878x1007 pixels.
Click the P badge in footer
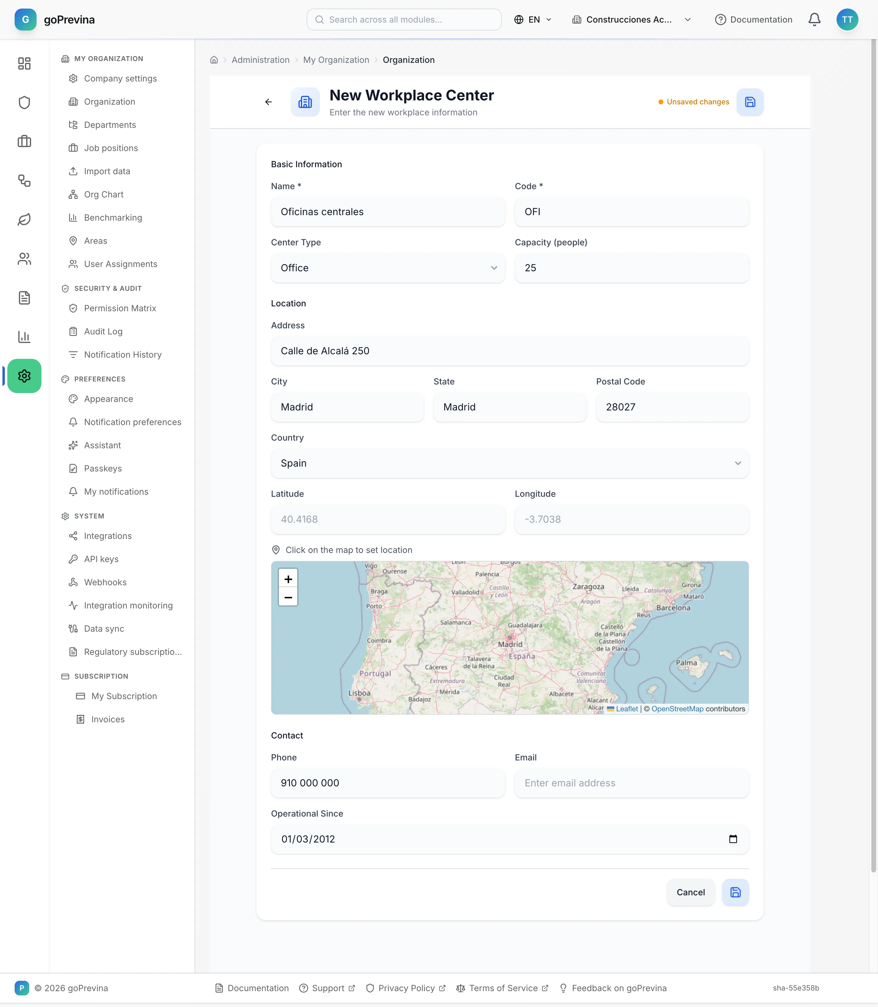click(x=22, y=988)
